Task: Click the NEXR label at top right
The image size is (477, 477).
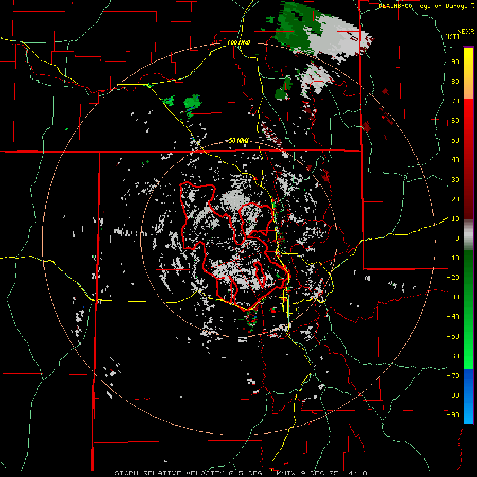Action: coord(466,32)
